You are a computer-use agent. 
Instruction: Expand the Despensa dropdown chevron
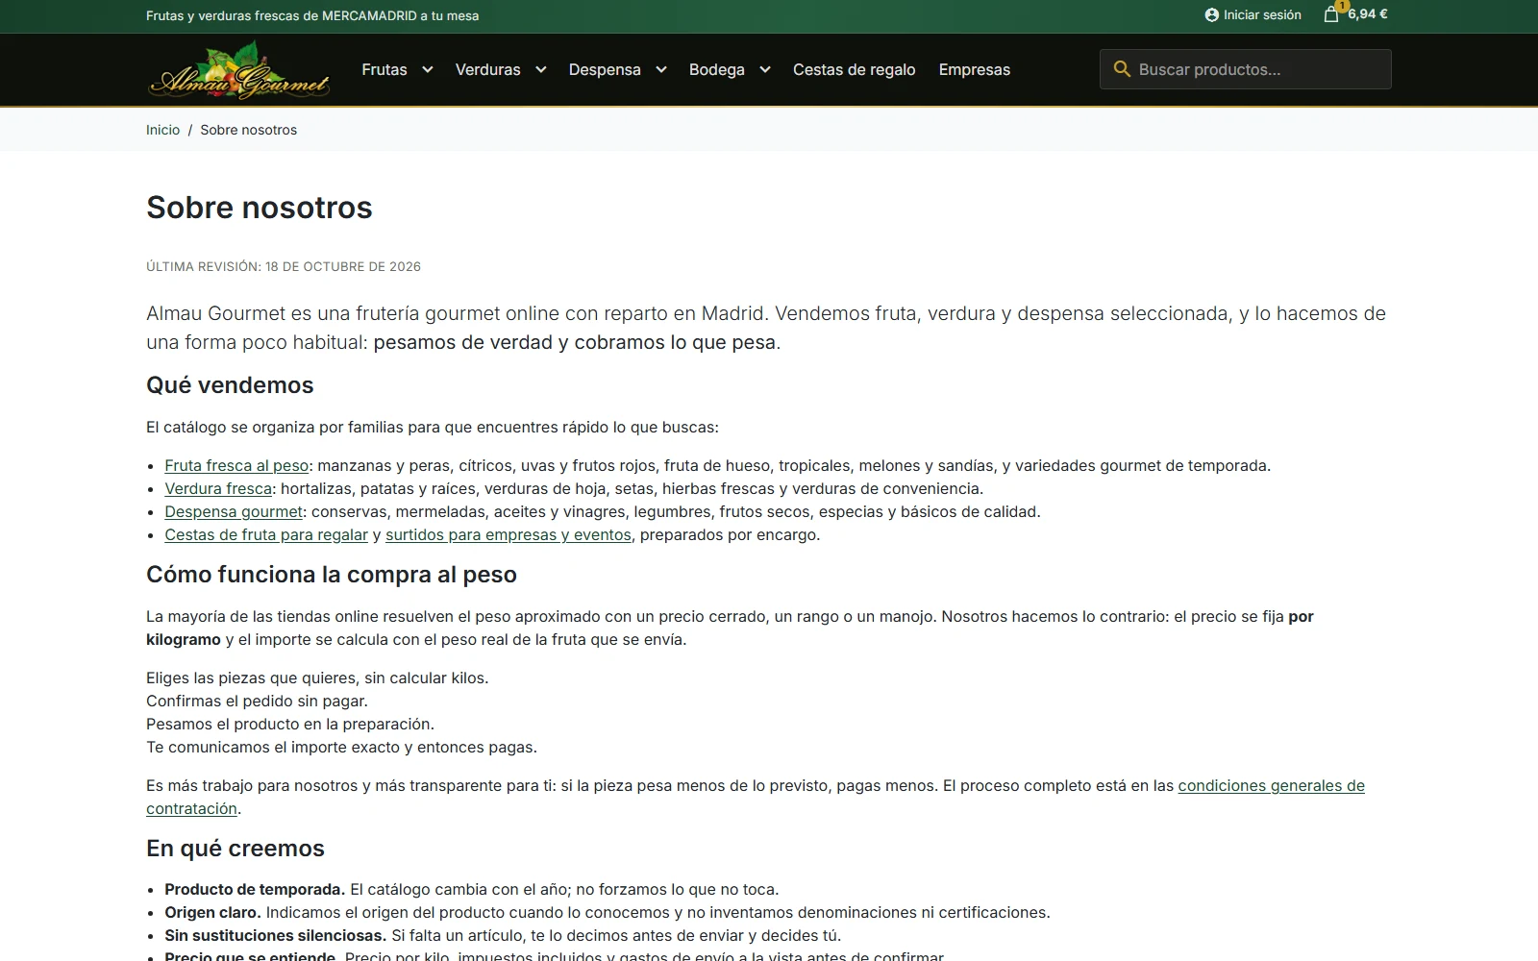click(x=661, y=69)
